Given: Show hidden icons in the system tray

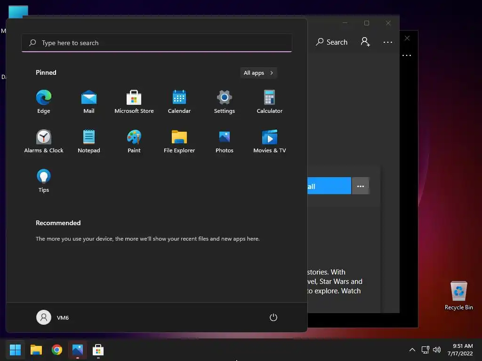Looking at the screenshot, I should point(412,350).
